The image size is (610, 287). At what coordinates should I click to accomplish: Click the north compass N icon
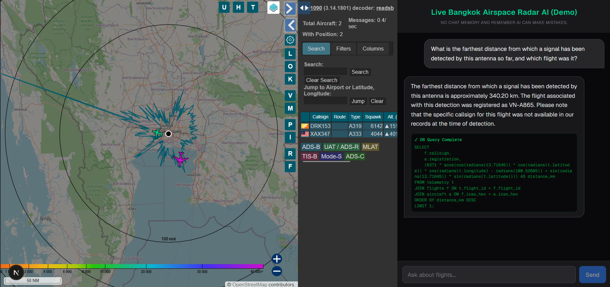(x=16, y=273)
